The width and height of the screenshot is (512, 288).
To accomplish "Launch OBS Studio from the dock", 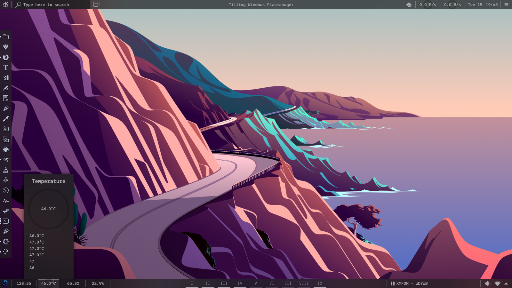I will [6, 190].
